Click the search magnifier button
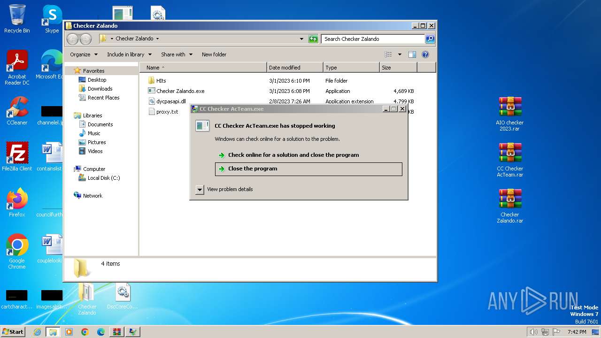Screen dimensions: 601x338 [430, 39]
